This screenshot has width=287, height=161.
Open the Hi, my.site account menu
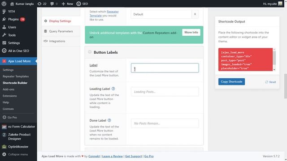270,4
